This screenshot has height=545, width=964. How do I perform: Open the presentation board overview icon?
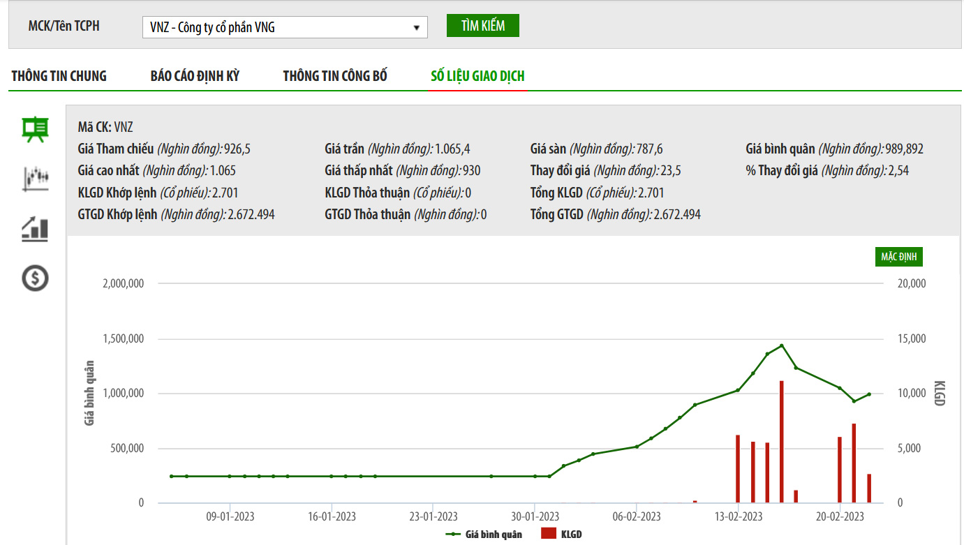35,130
